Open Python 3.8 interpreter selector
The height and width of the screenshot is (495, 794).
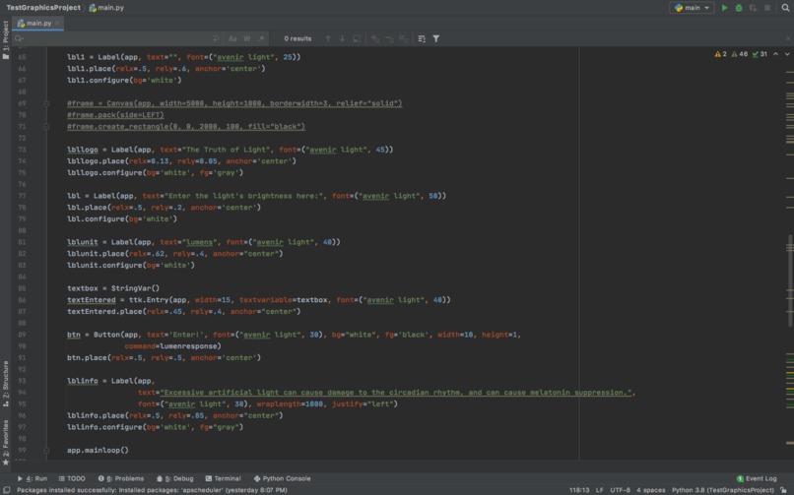(x=723, y=490)
